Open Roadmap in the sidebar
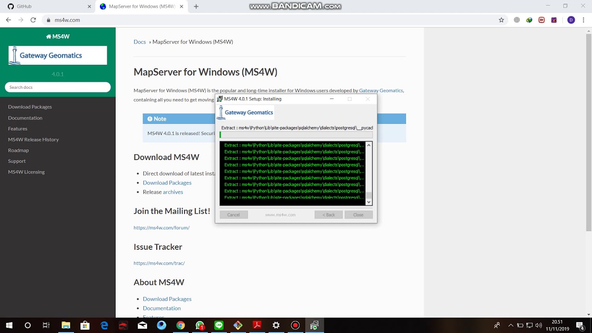The width and height of the screenshot is (592, 333). click(18, 150)
